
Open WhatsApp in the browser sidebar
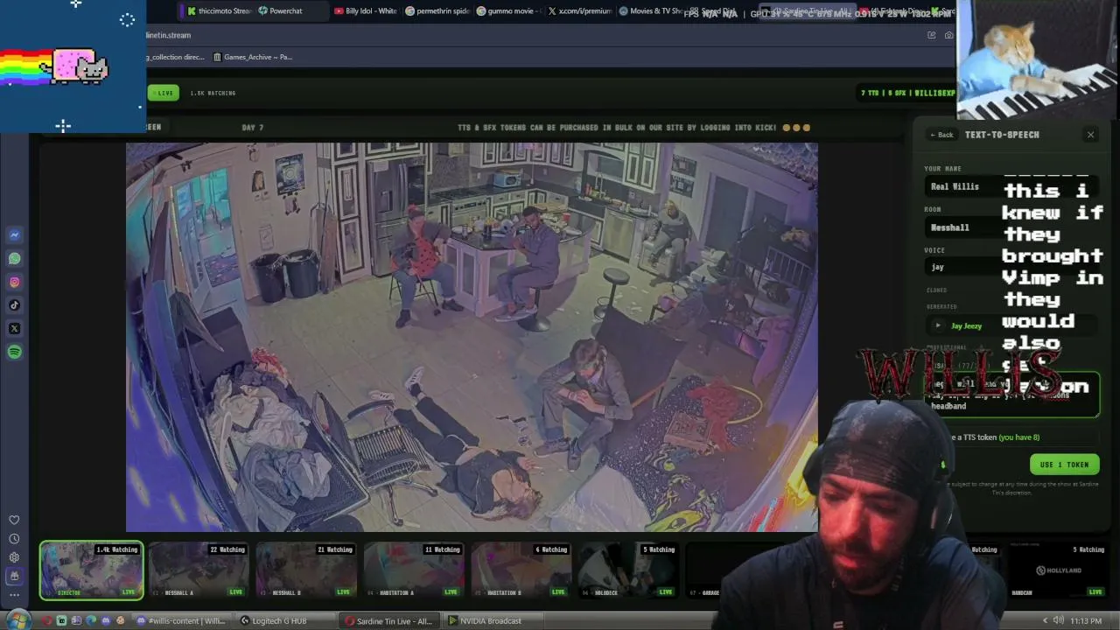(14, 258)
